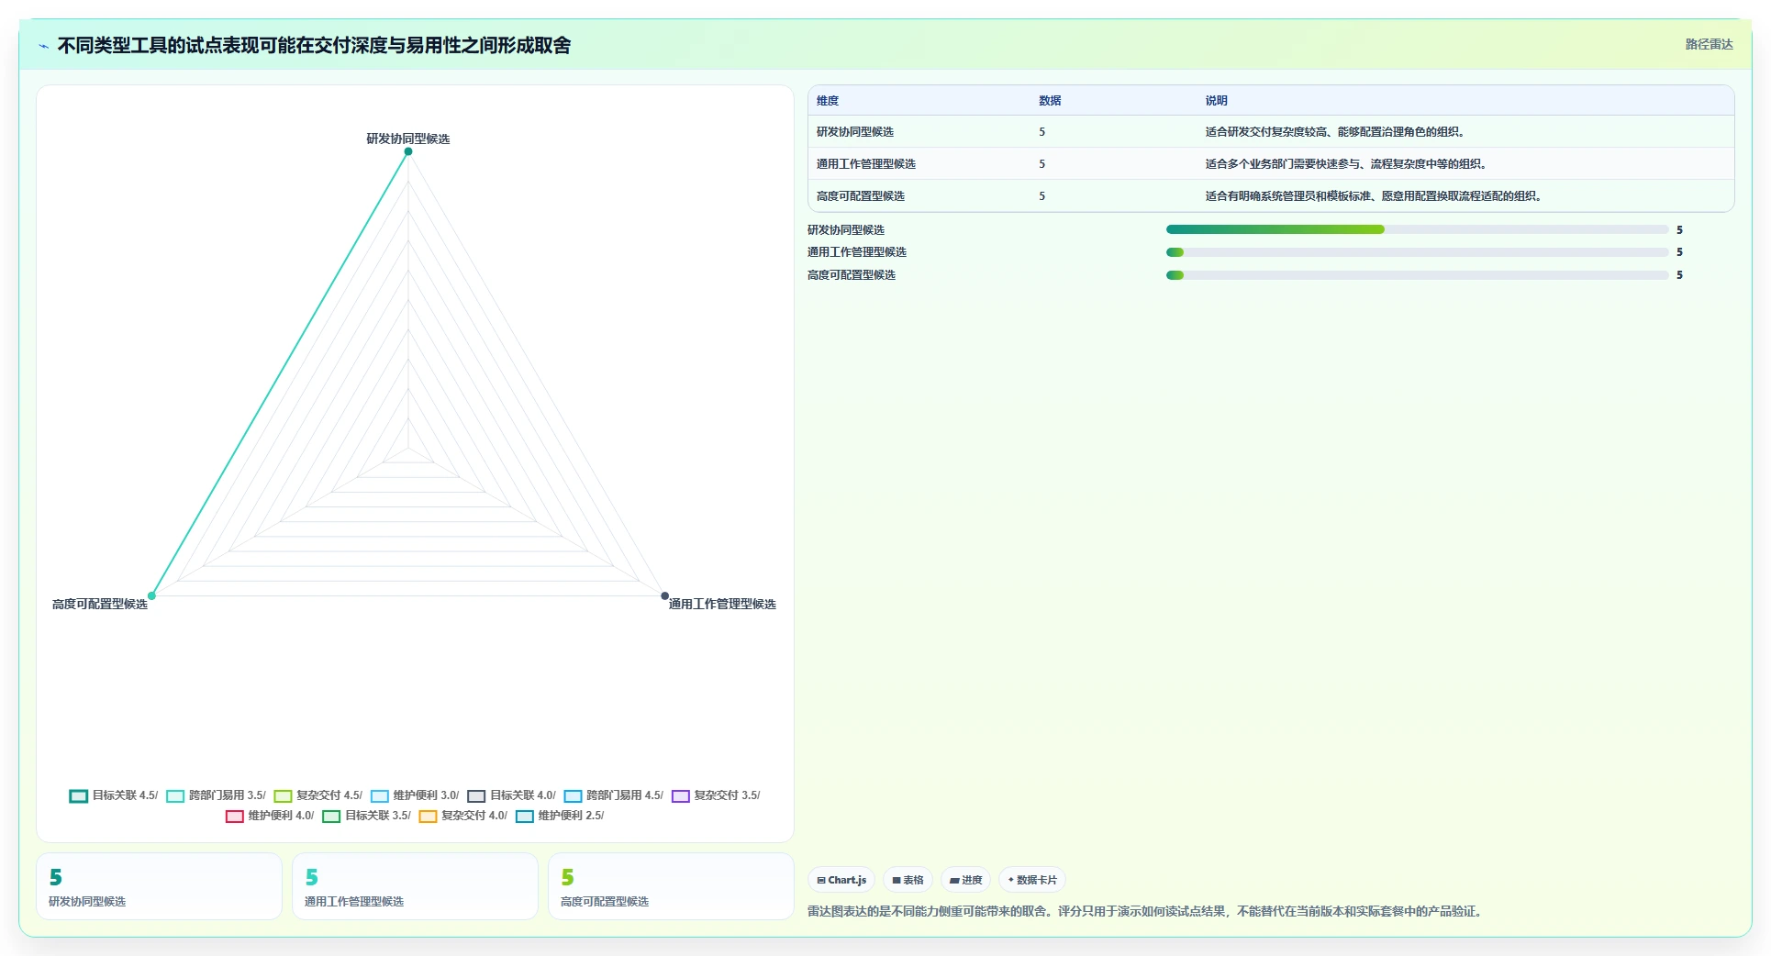Click the 数据卡片 chip icon
This screenshot has width=1771, height=956.
pos(1011,880)
